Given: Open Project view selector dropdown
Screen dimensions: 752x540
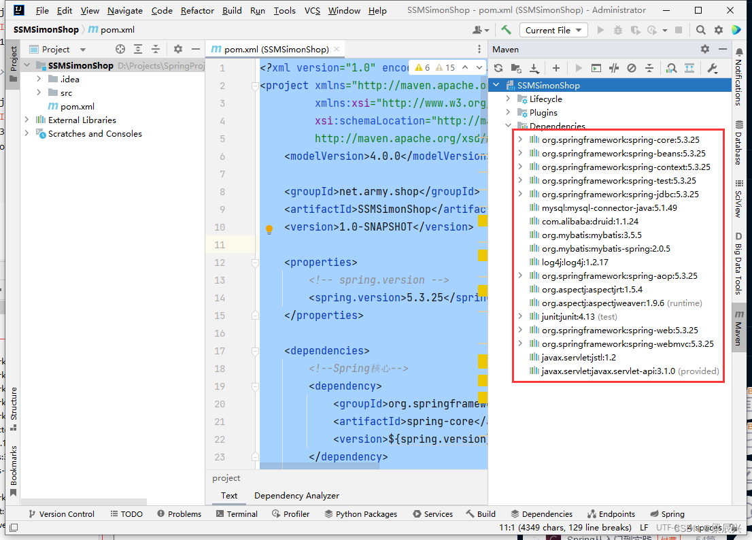Looking at the screenshot, I should (x=58, y=50).
